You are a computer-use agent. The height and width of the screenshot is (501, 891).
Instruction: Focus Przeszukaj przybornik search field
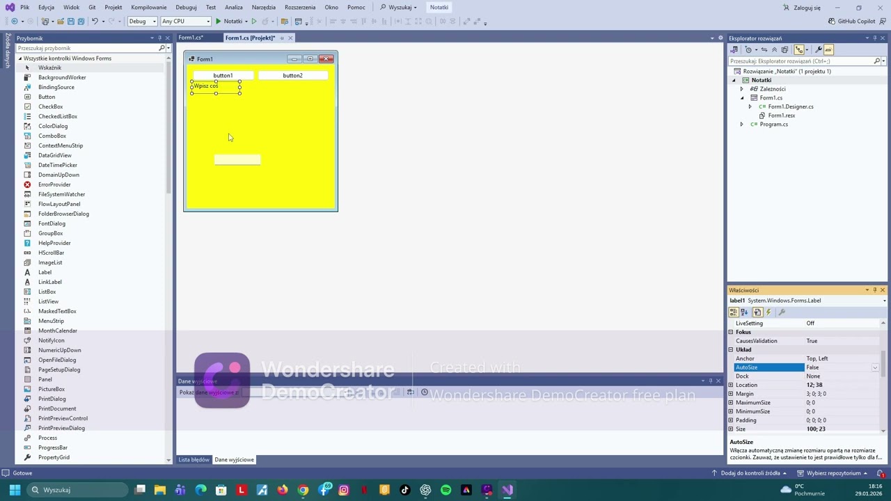tap(87, 48)
